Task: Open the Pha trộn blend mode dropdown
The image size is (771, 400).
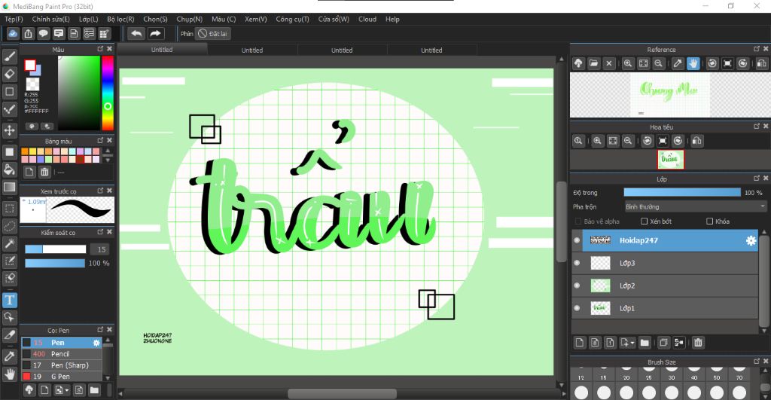Action: (x=695, y=206)
